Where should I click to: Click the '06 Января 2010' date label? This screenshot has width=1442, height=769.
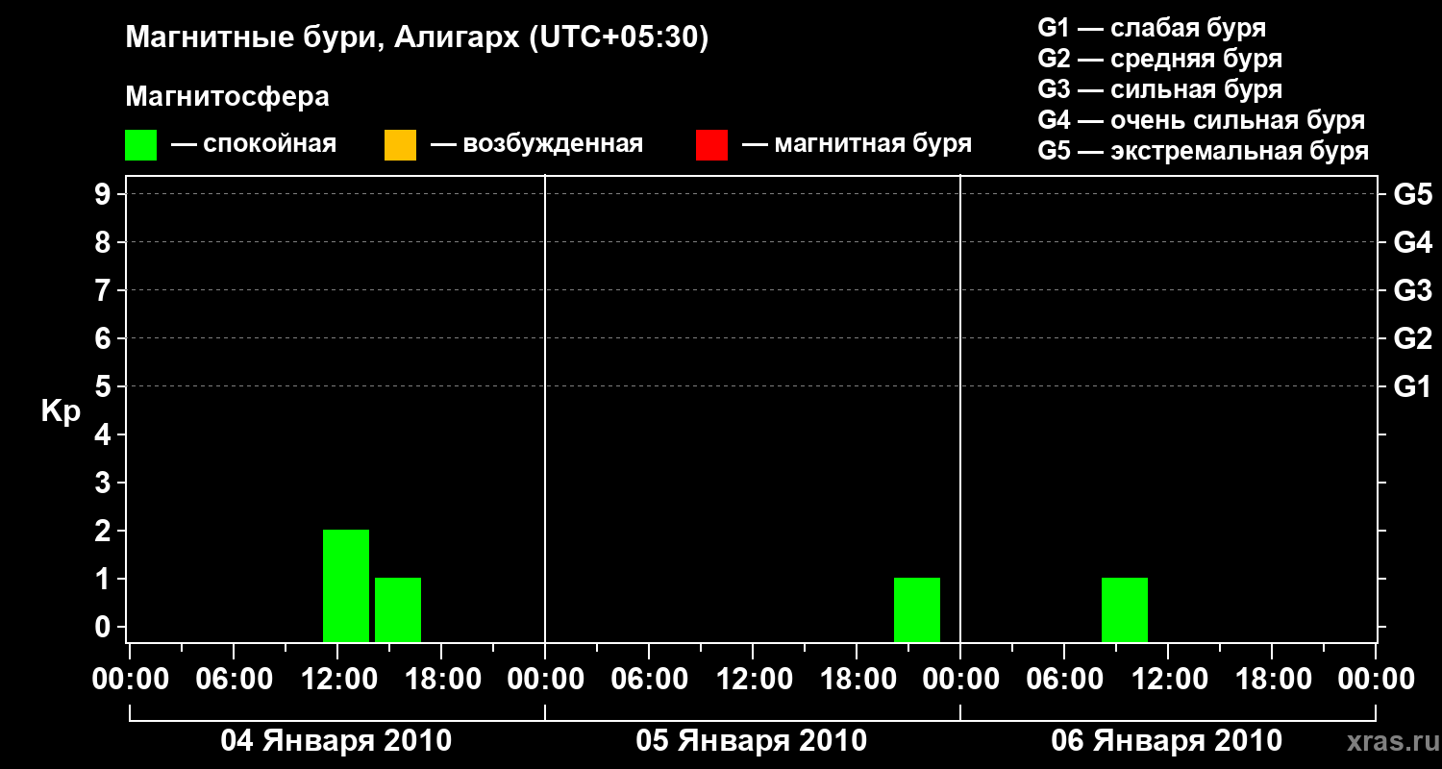coord(1167,741)
